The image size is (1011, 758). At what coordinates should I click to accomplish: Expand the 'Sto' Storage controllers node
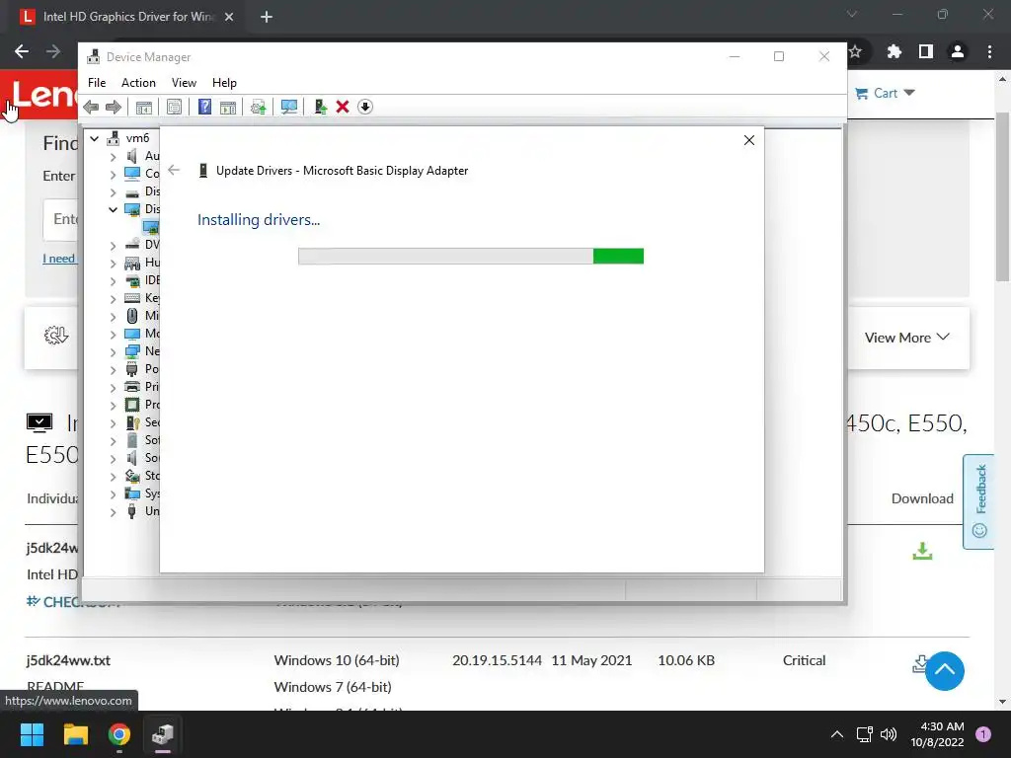113,476
